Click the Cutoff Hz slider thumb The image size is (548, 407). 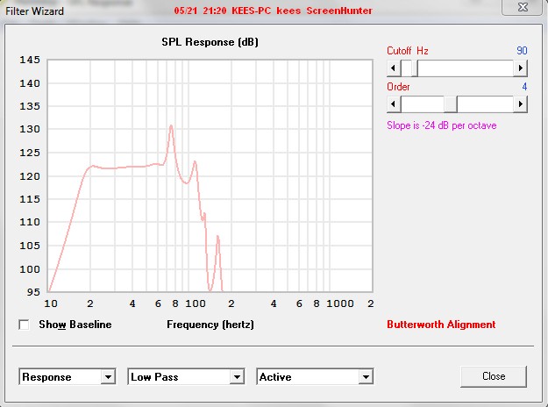[415, 68]
